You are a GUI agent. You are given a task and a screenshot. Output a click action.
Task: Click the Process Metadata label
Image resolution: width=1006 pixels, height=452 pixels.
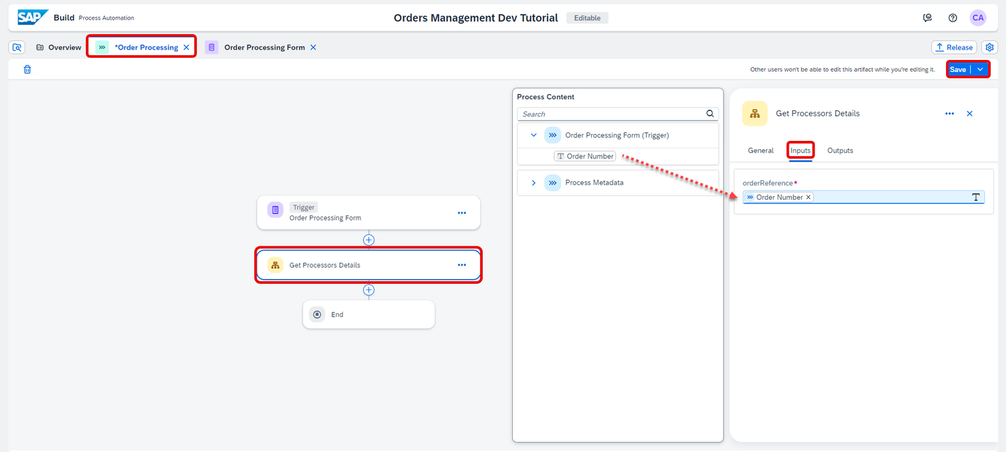[x=594, y=183]
